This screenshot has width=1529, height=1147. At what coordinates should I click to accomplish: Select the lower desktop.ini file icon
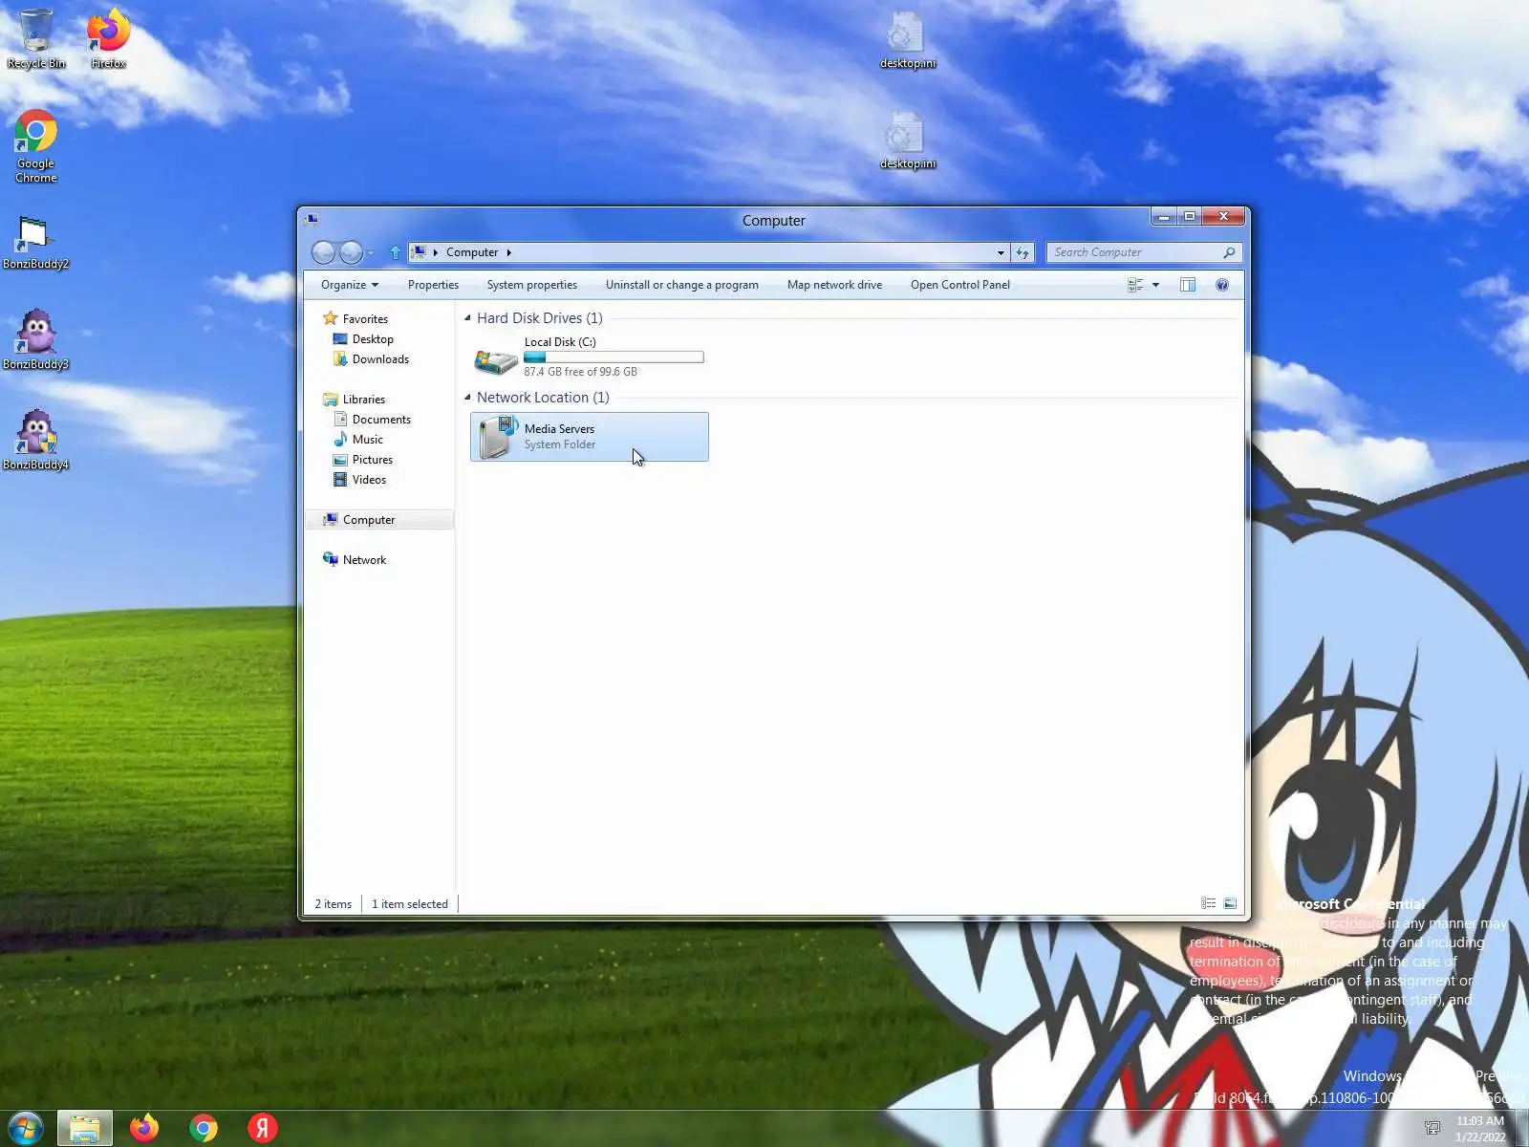pyautogui.click(x=907, y=141)
